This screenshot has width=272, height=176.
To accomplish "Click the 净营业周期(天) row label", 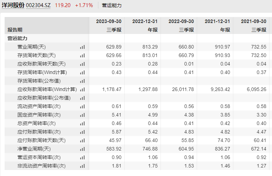I will (x=34, y=149).
